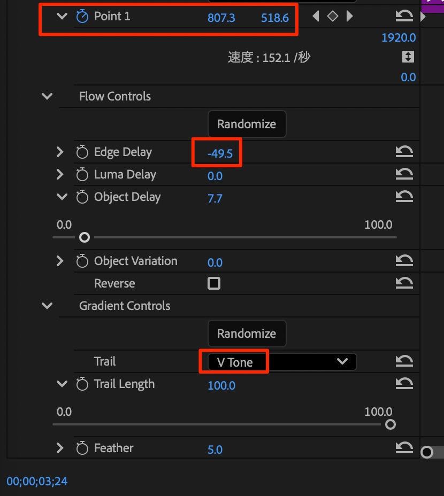This screenshot has height=496, width=444.
Task: Click the Trail Length stopwatch icon
Action: [x=82, y=384]
